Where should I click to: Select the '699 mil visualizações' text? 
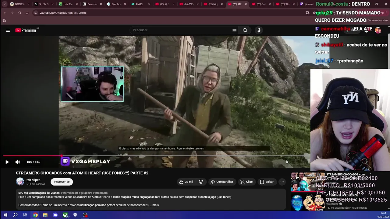[x=32, y=193]
